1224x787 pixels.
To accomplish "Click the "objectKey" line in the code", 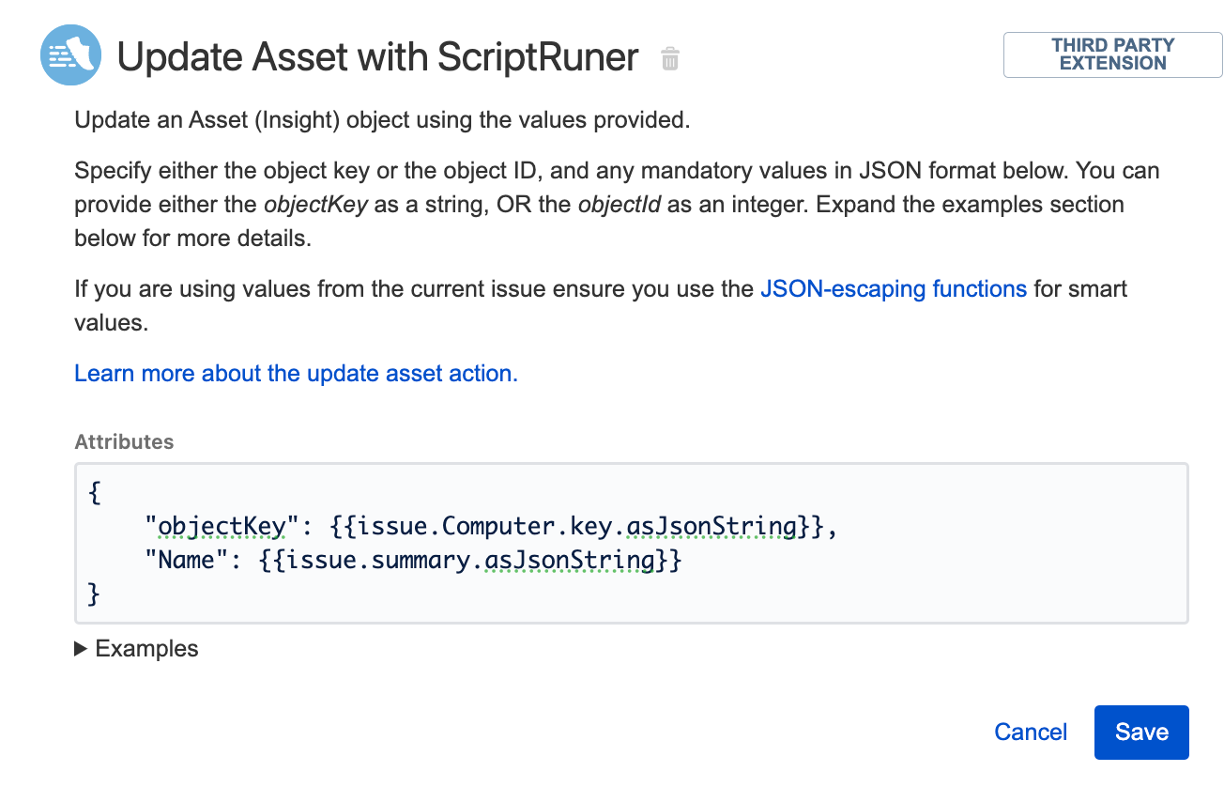I will coord(490,527).
